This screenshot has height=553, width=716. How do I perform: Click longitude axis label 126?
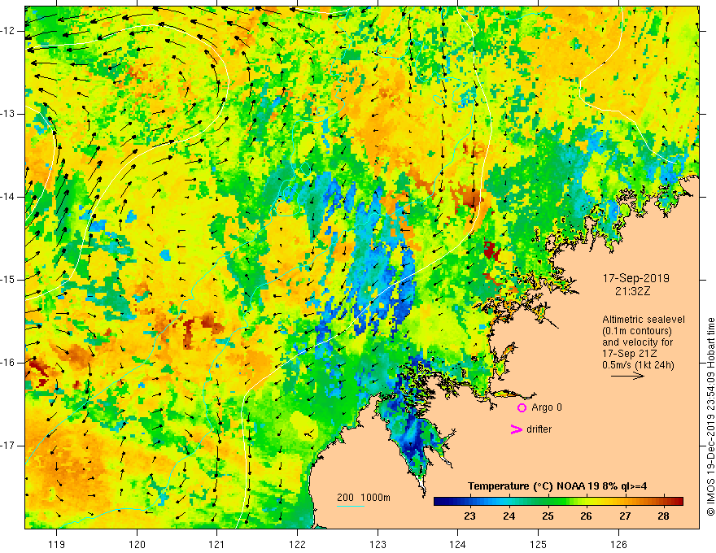(618, 544)
